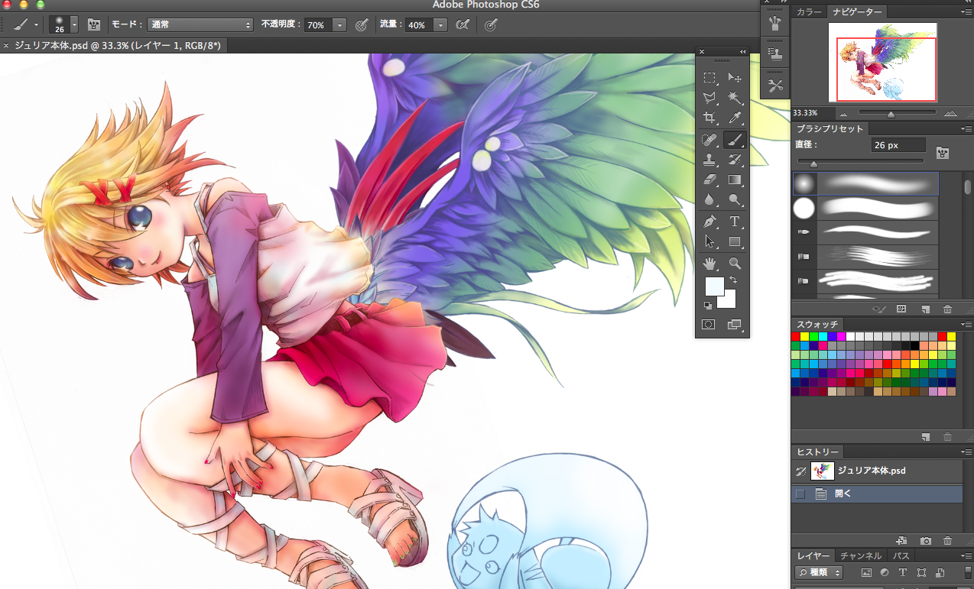Select the Pen tool
Viewport: 974px width, 589px height.
point(709,222)
